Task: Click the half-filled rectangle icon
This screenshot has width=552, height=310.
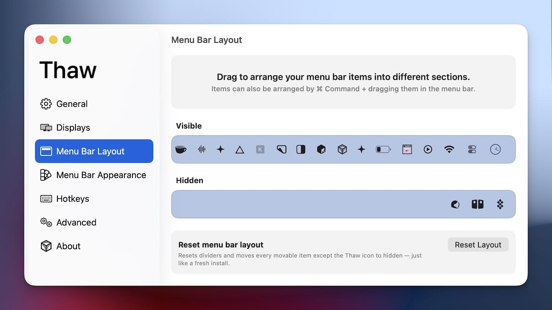Action: (301, 149)
